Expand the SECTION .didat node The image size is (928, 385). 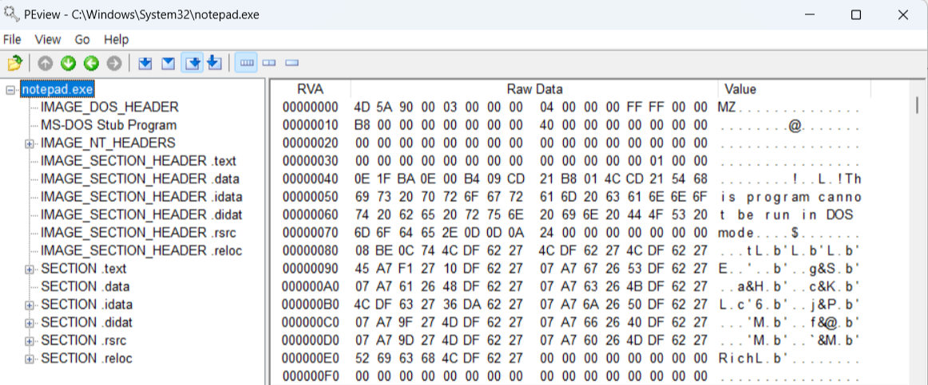[x=29, y=323]
